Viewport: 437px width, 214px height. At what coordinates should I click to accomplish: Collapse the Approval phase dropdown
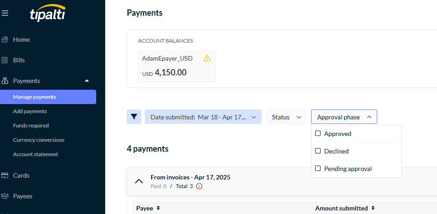click(344, 117)
